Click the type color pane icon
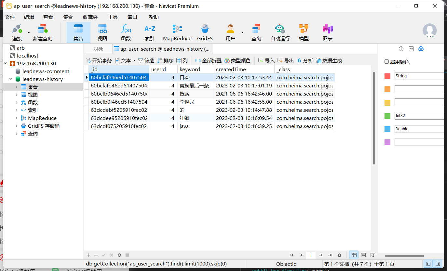Image resolution: width=447 pixels, height=271 pixels. [x=421, y=49]
